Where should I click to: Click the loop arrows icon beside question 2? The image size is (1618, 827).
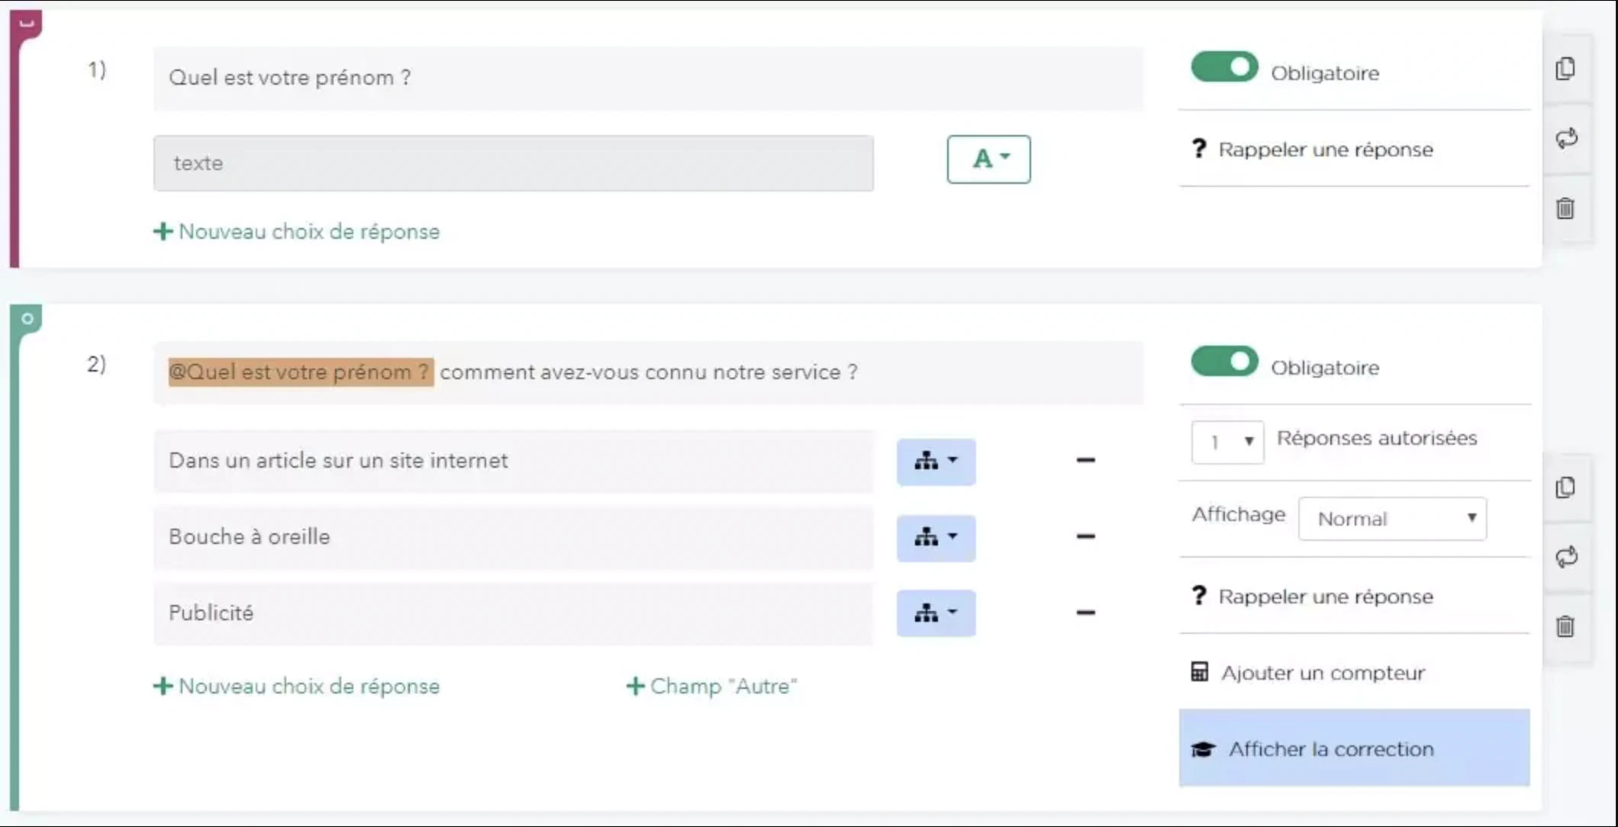1566,557
